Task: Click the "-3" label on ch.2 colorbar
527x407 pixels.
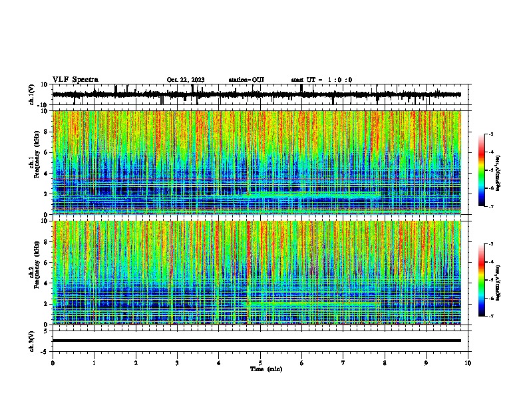Action: tap(490, 244)
